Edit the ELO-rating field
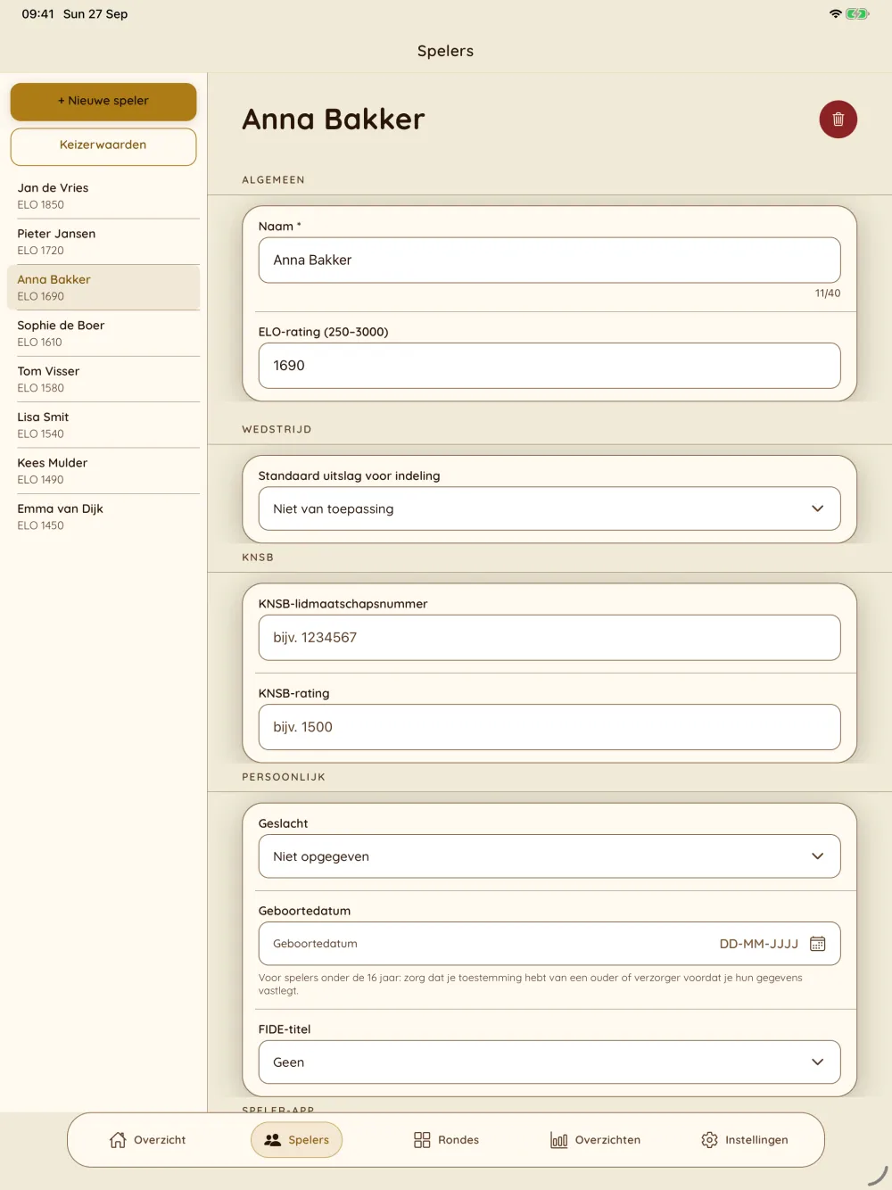The width and height of the screenshot is (892, 1190). [549, 366]
